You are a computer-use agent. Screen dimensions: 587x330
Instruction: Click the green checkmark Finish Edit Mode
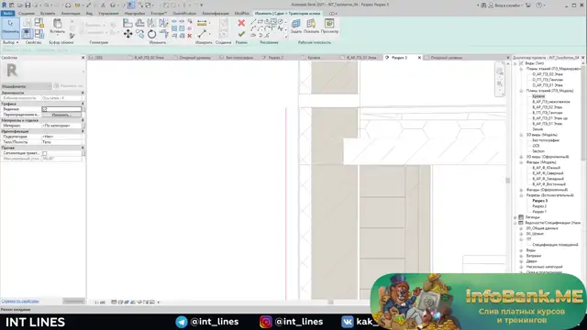point(241,34)
